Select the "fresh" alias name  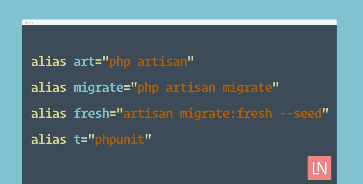click(x=92, y=114)
